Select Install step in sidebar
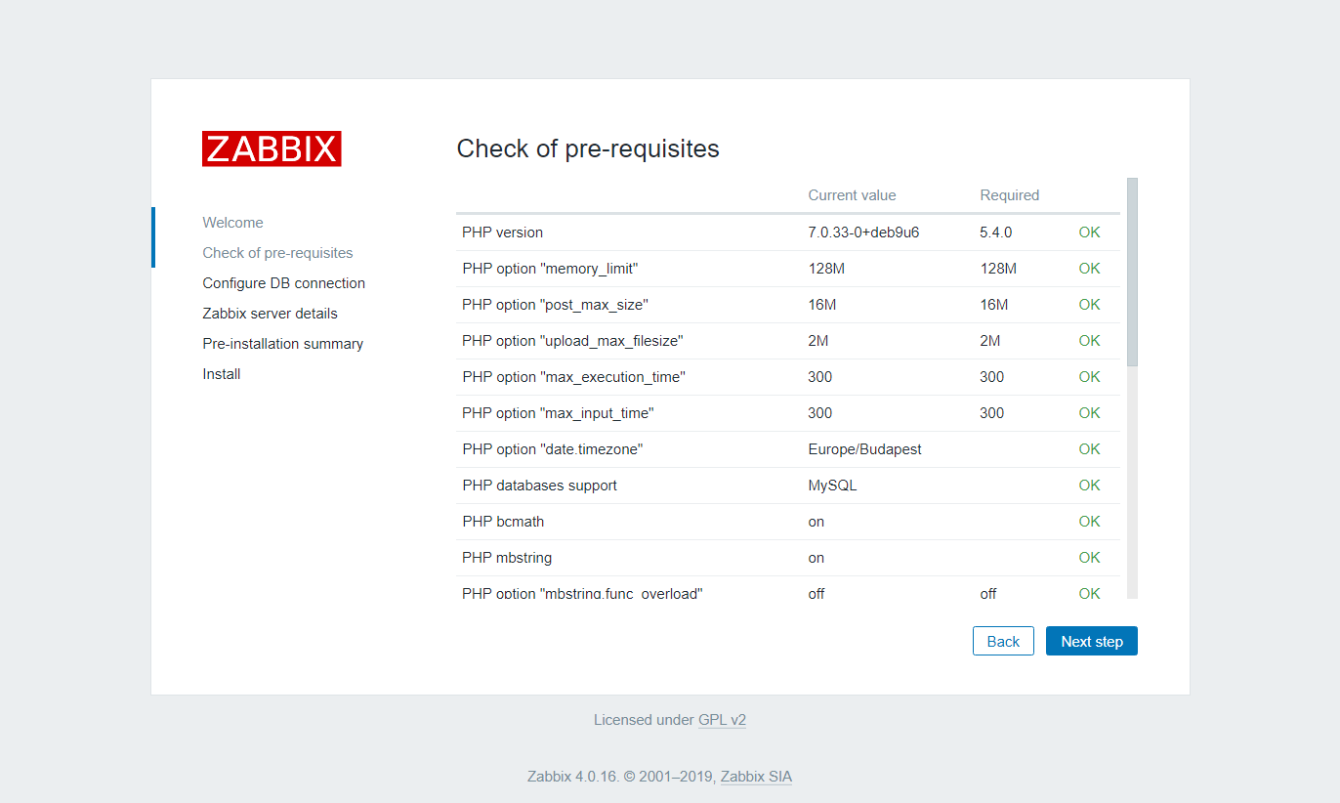 (222, 374)
